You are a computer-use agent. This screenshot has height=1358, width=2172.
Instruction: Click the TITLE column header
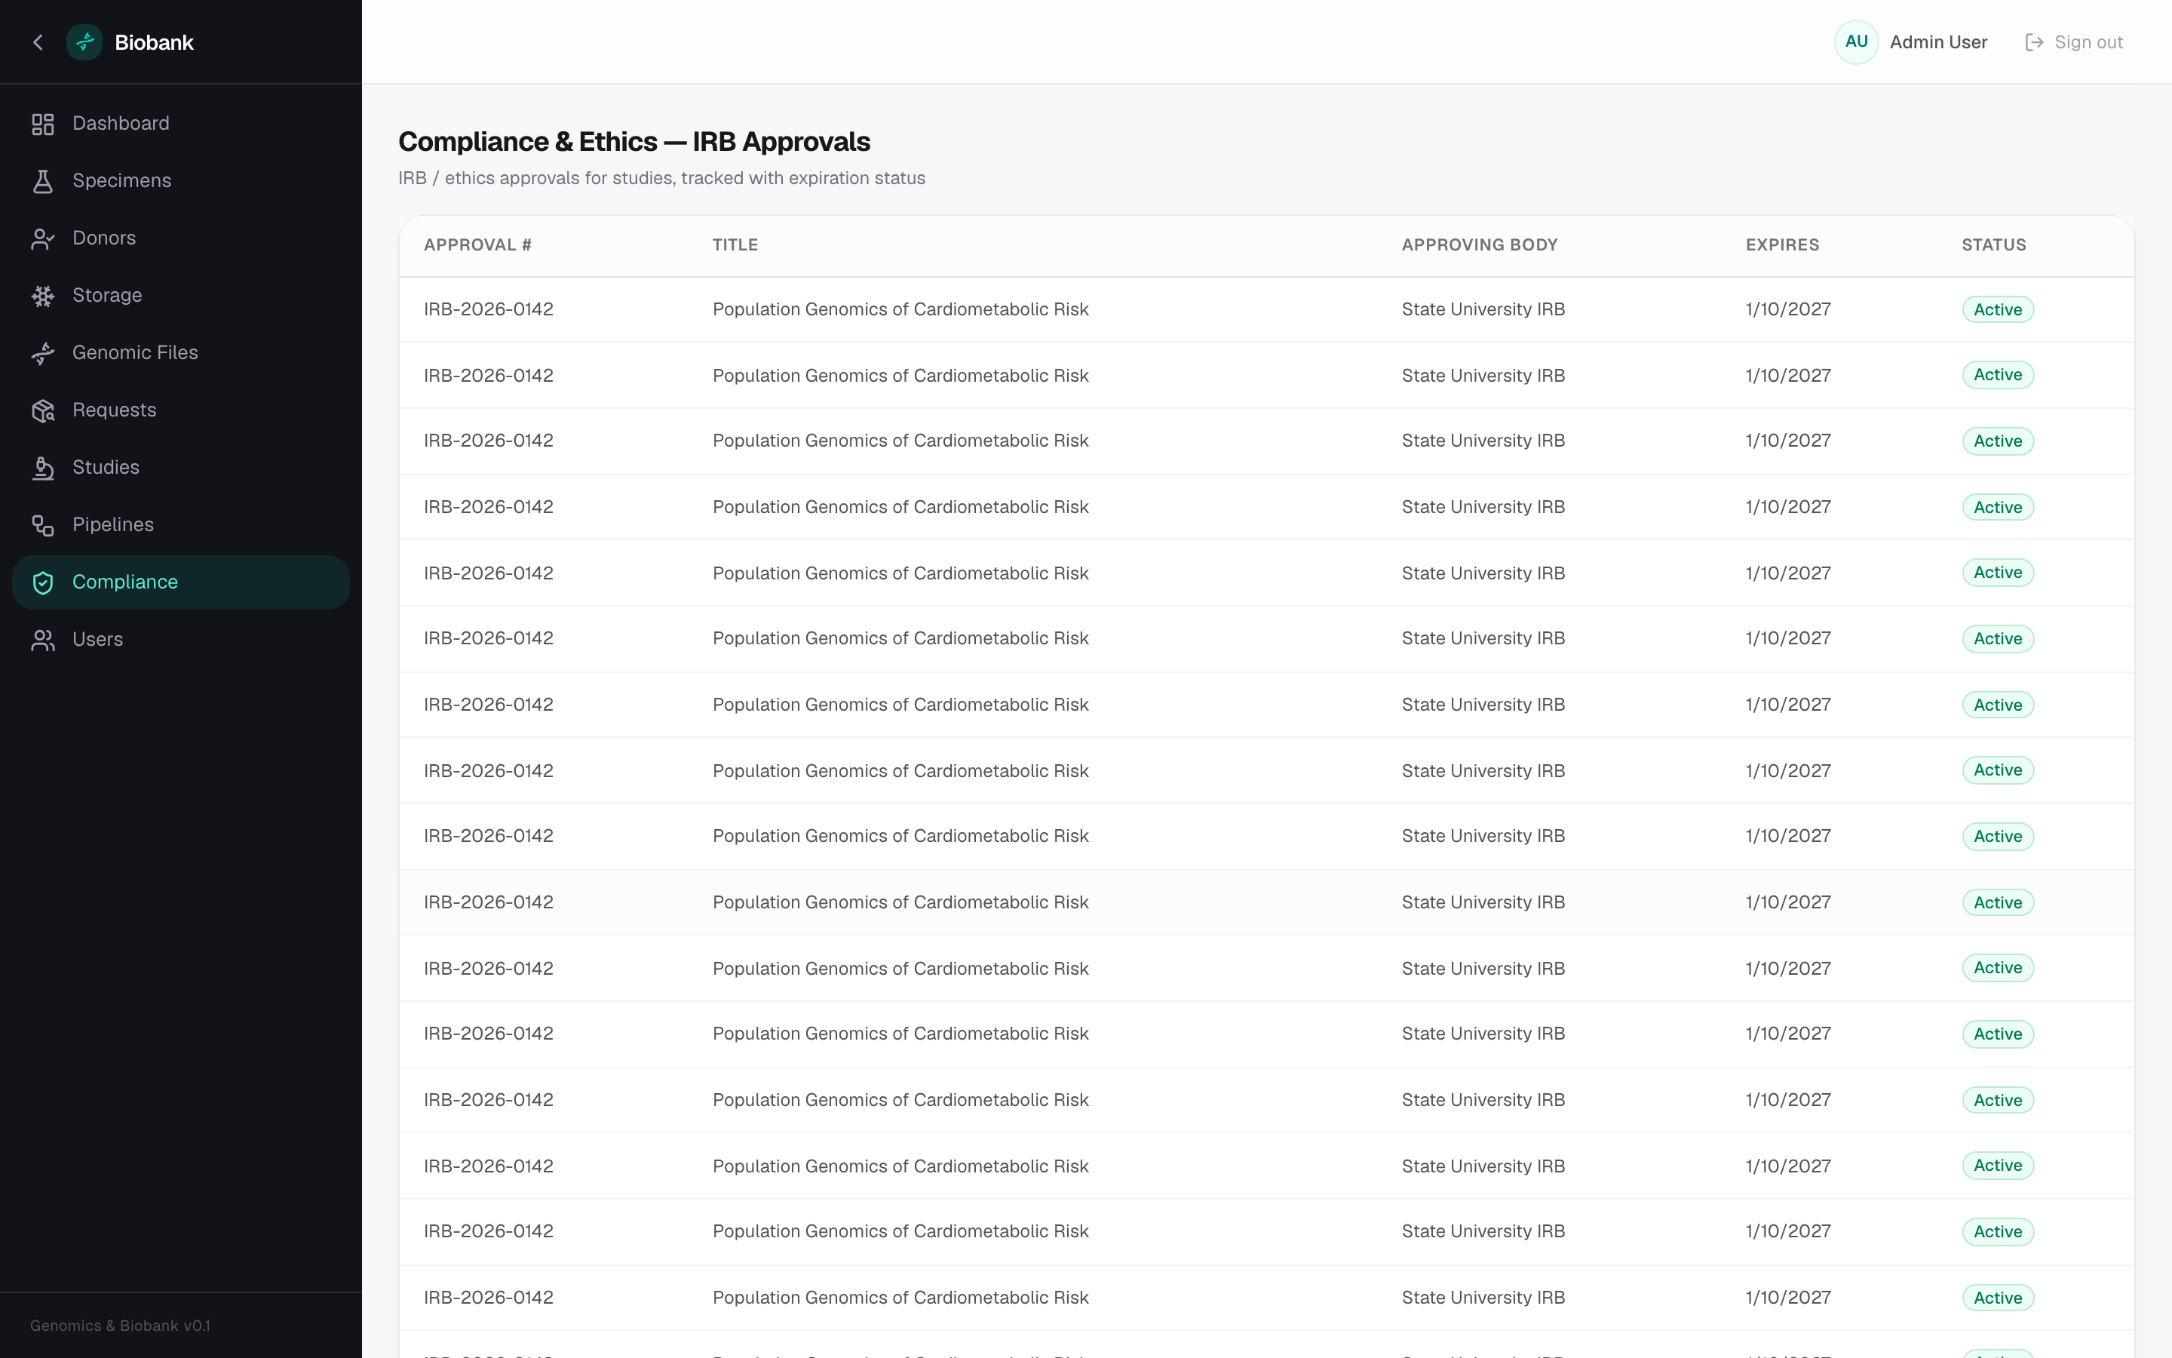coord(735,245)
